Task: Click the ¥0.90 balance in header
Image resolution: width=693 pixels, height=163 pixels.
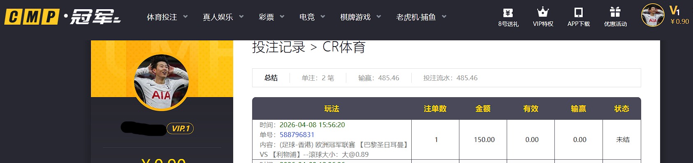Action: (x=679, y=21)
